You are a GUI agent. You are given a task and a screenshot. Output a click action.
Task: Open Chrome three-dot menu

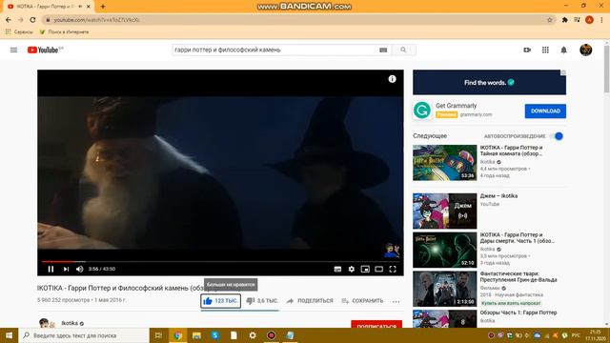(601, 20)
